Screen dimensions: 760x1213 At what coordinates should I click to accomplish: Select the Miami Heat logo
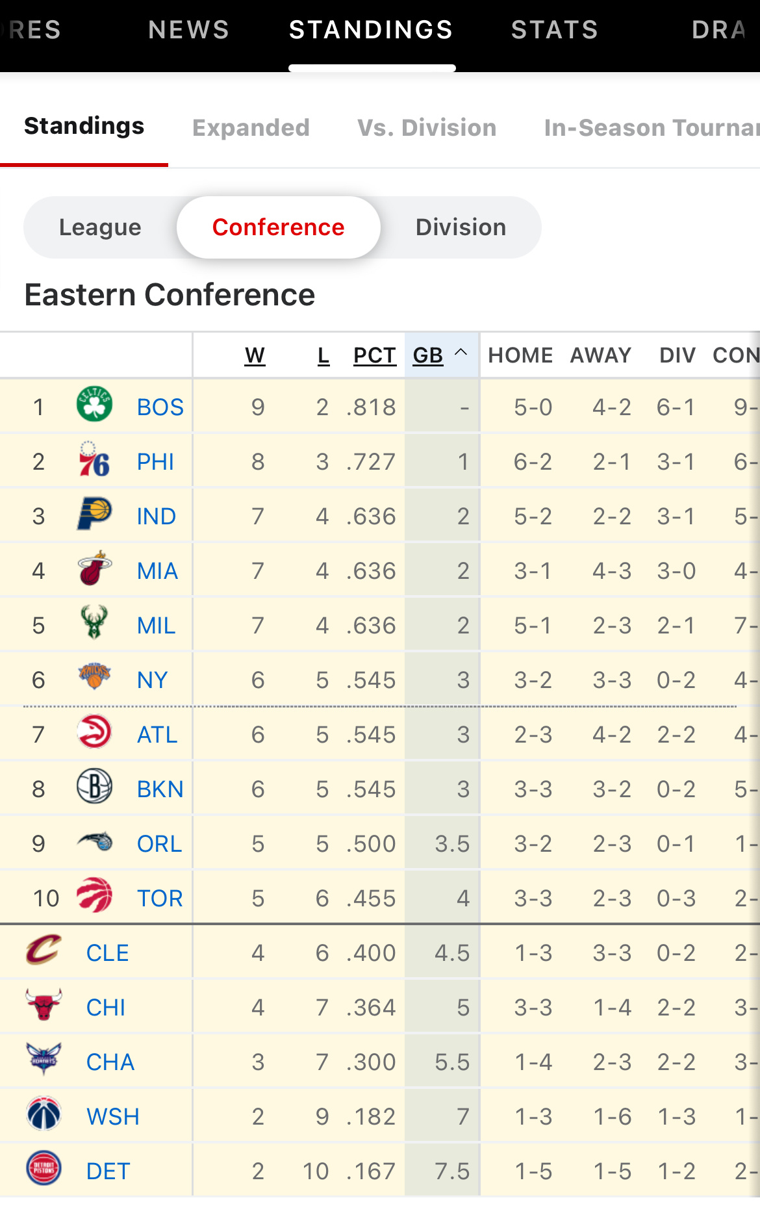94,568
